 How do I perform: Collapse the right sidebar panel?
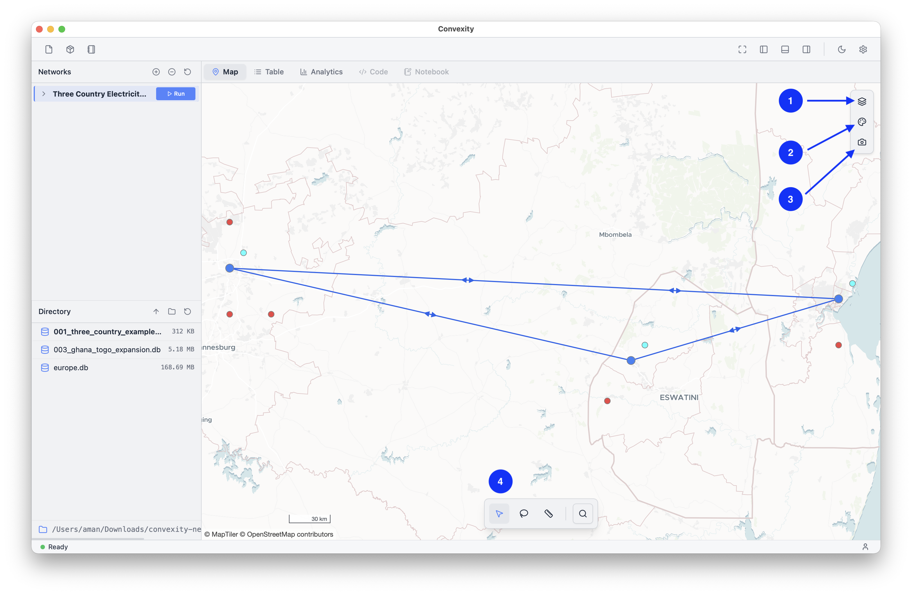[807, 49]
